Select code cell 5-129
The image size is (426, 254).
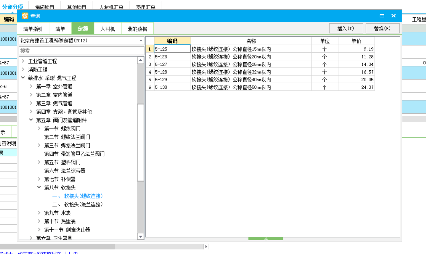click(172, 80)
